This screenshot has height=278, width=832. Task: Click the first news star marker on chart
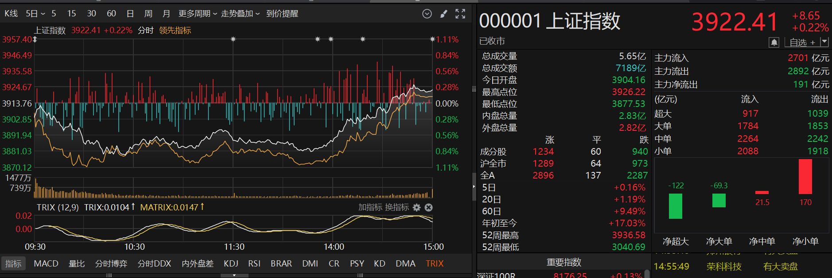[233, 39]
